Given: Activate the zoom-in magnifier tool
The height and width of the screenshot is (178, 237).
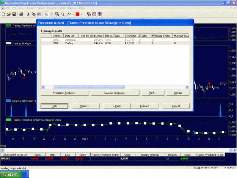Looking at the screenshot, I should (x=57, y=14).
